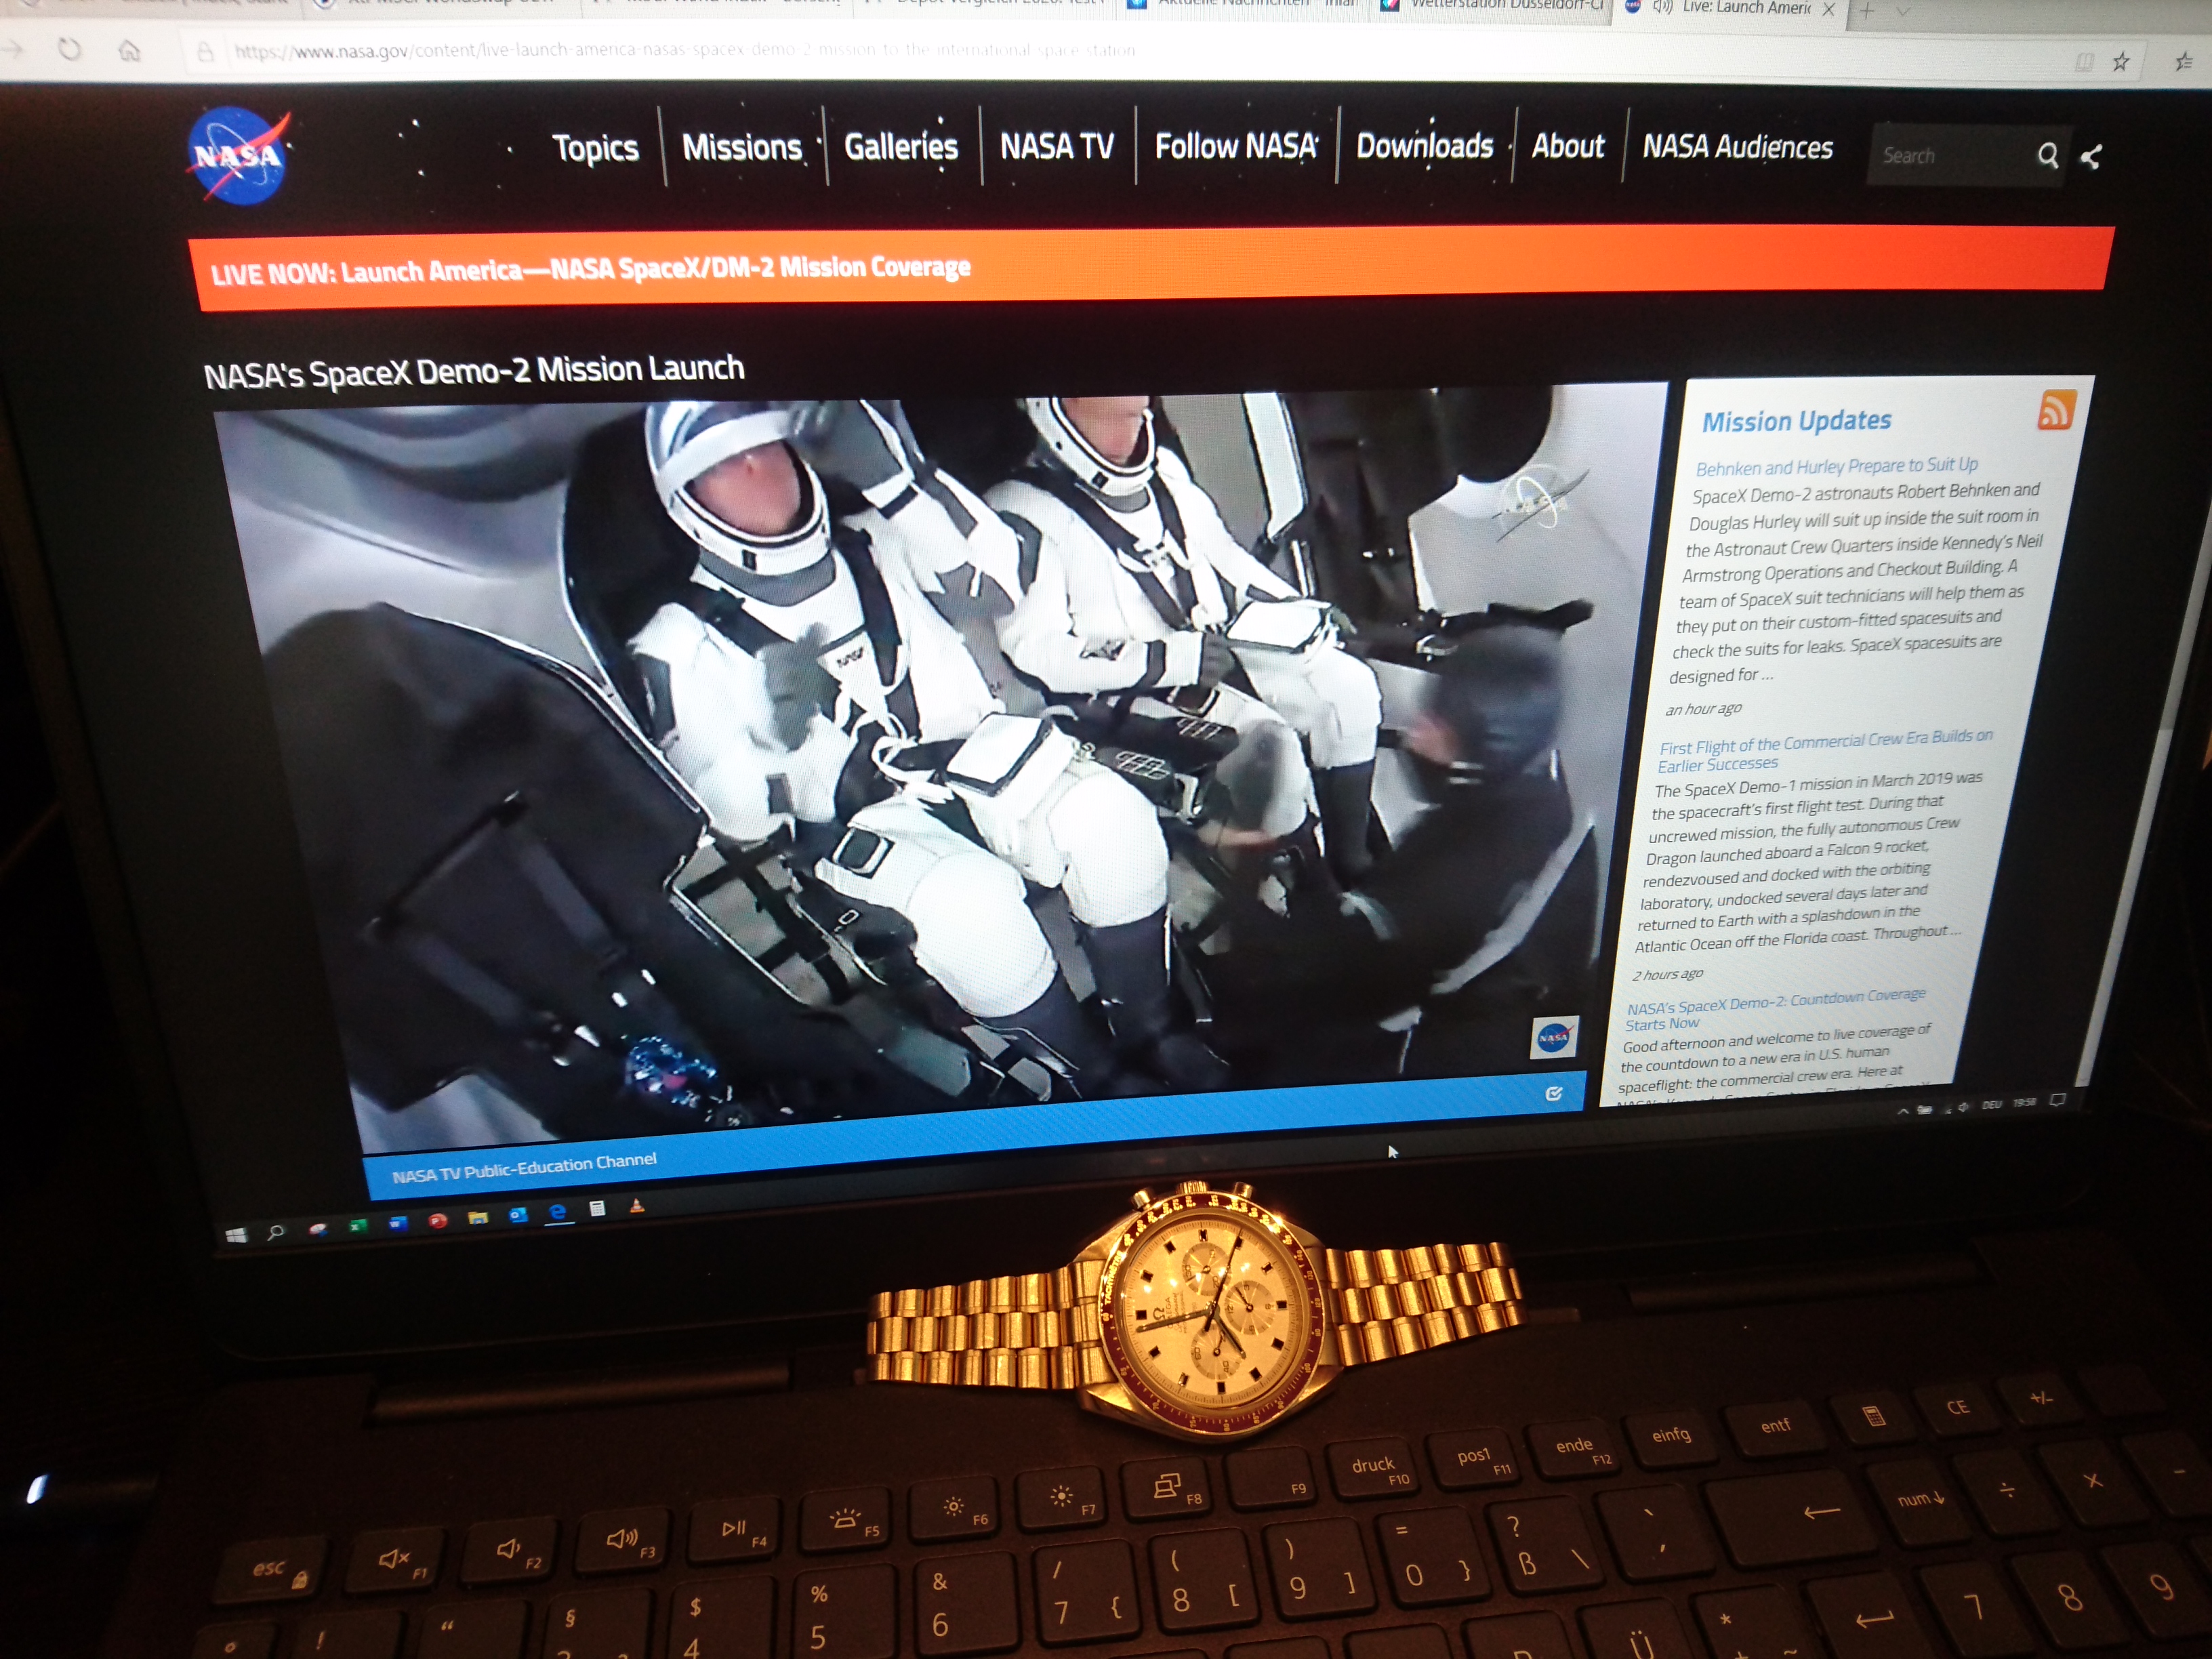This screenshot has height=1659, width=2212.
Task: Click the browser refresh icon
Action: 69,49
